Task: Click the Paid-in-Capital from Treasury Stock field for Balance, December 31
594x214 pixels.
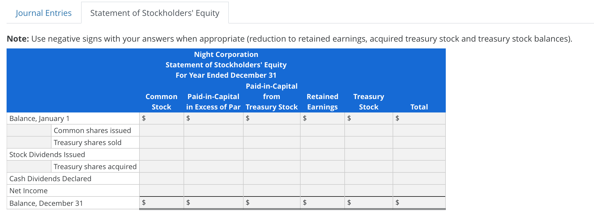Action: pos(271,203)
